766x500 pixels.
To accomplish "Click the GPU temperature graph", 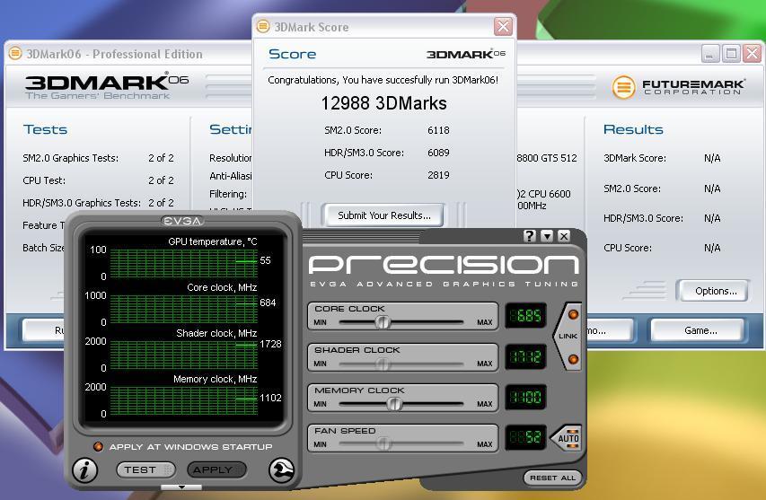I will [184, 263].
